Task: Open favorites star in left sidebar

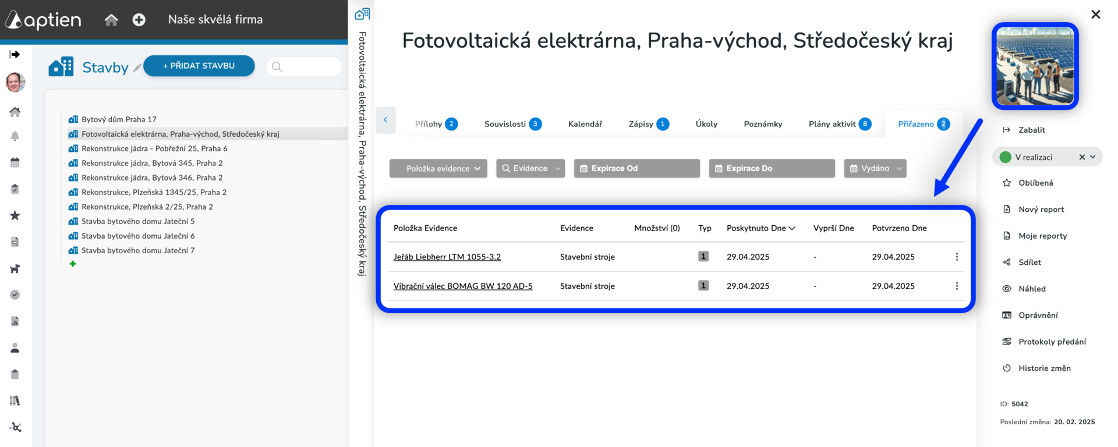Action: [x=15, y=215]
